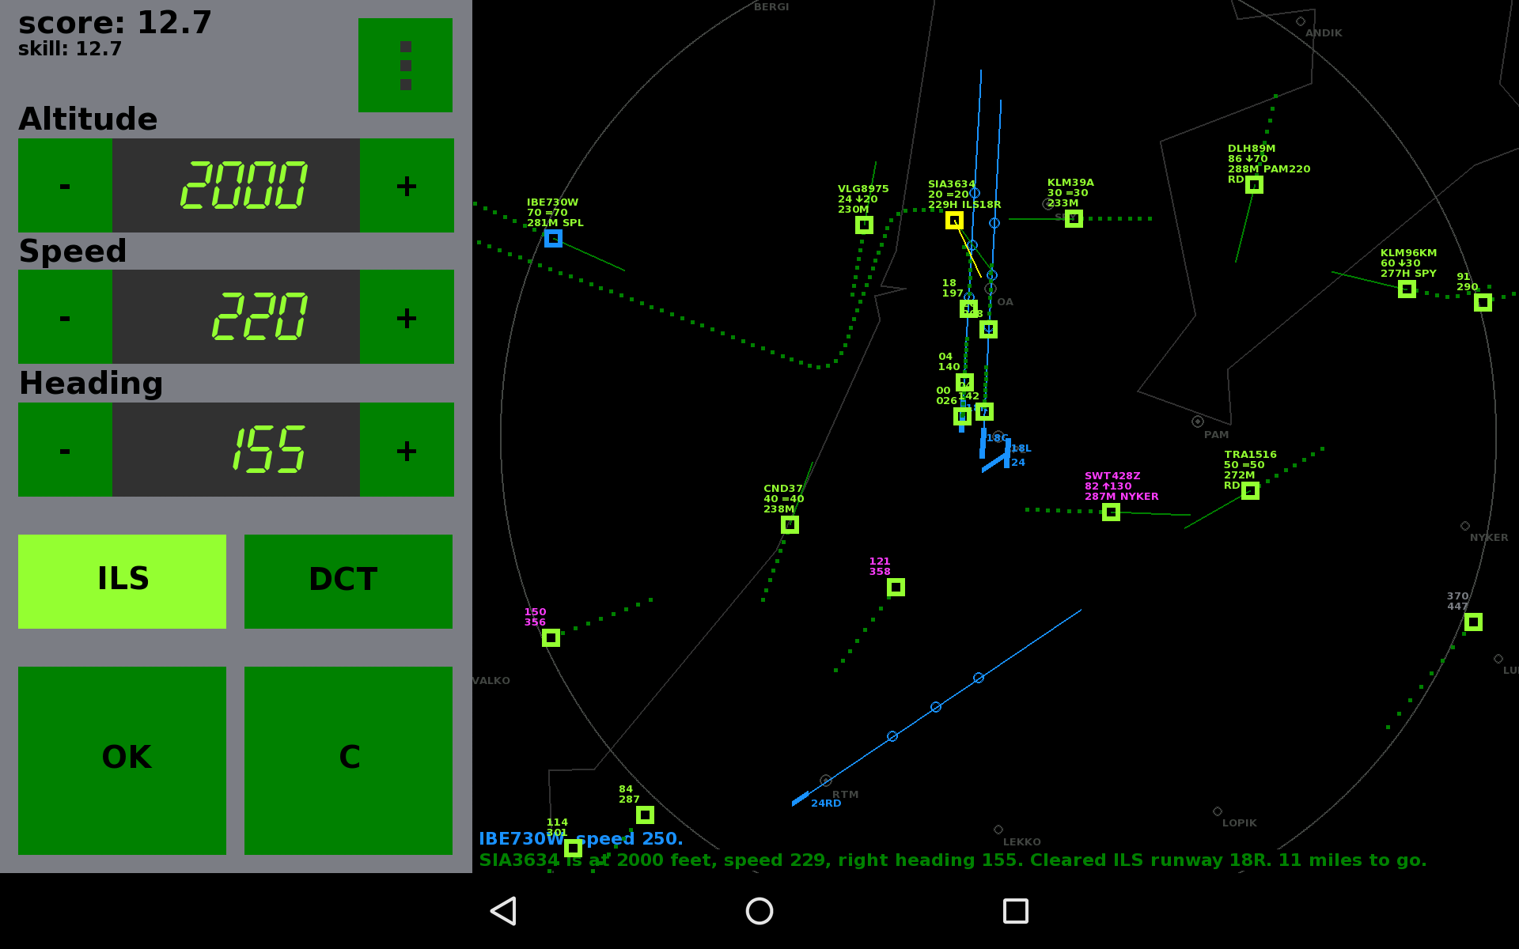Increase altitude with plus button
The height and width of the screenshot is (949, 1519).
[x=407, y=185]
